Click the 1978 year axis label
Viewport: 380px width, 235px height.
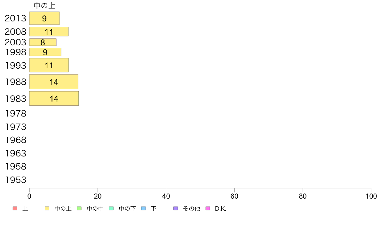[x=15, y=113]
